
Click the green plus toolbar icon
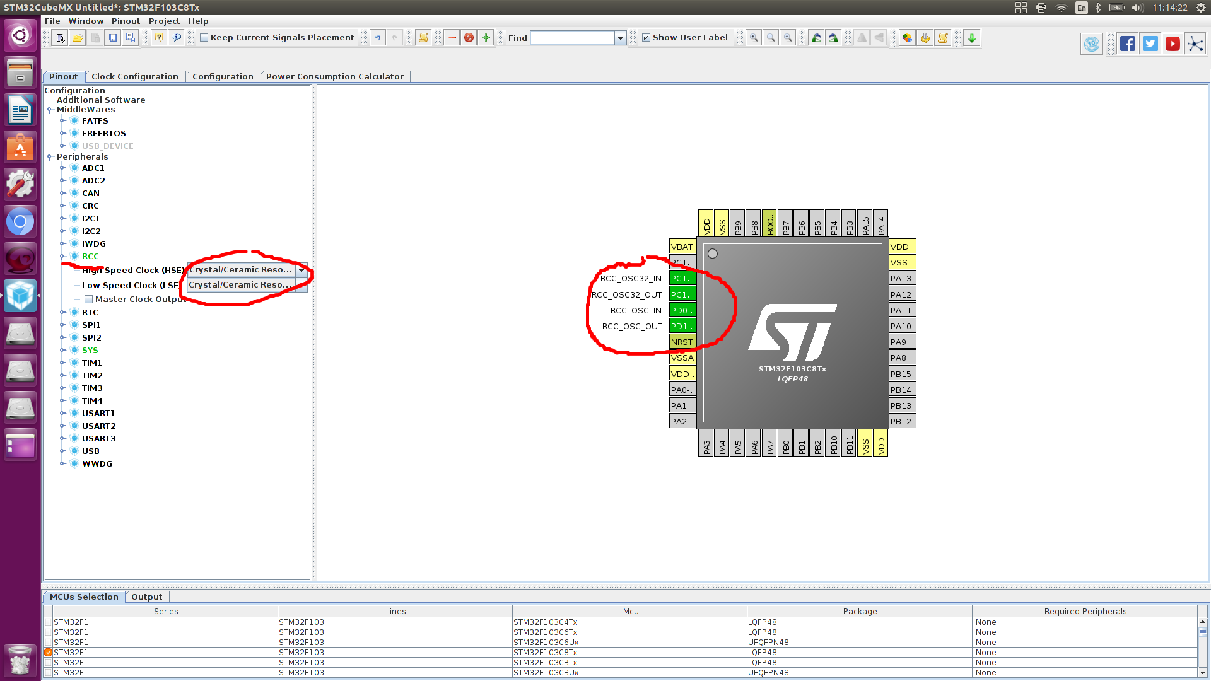(486, 38)
